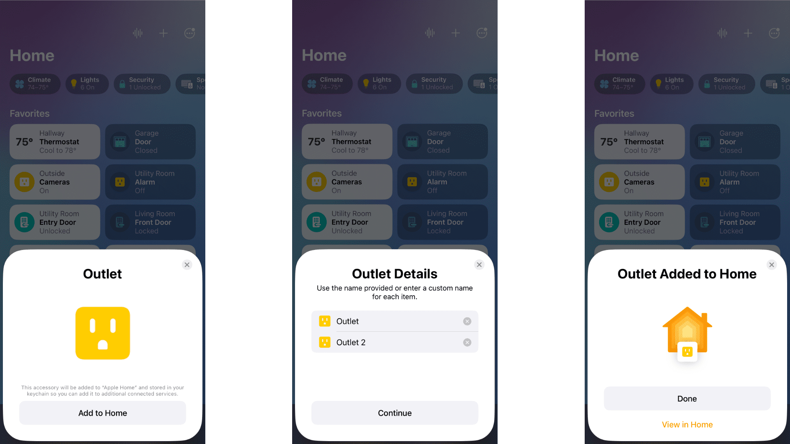
Task: Tap the Utility Room Alarm icon
Action: pos(120,181)
